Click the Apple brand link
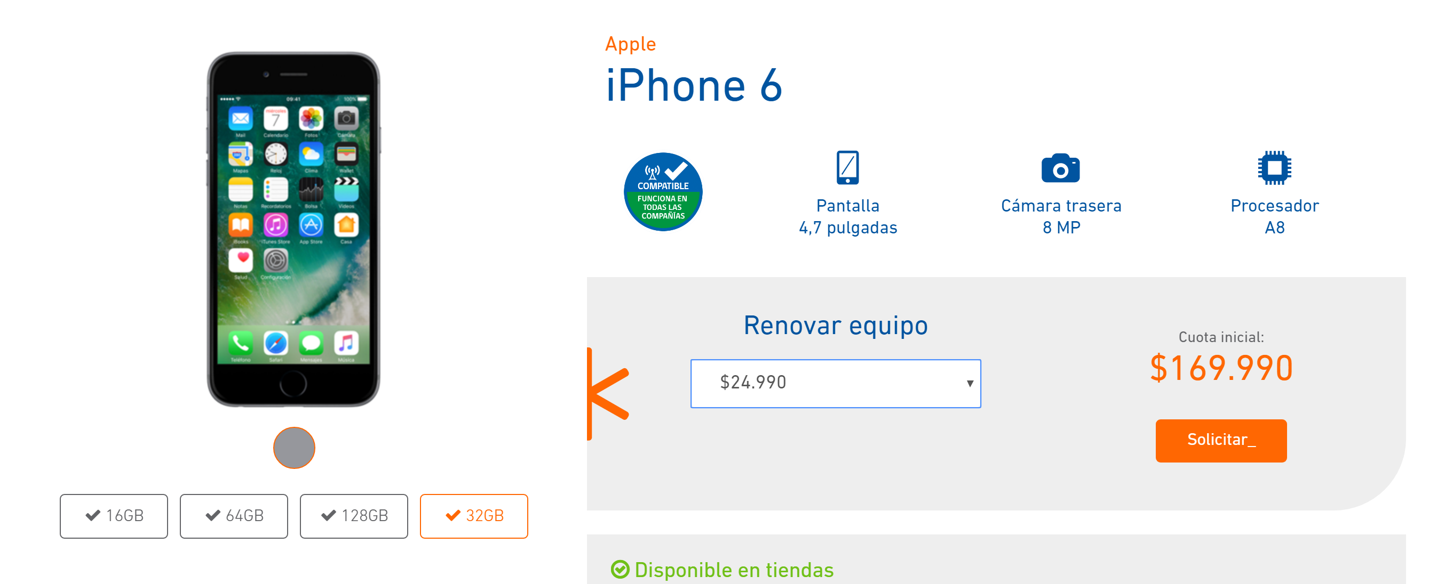1429x584 pixels. tap(630, 44)
